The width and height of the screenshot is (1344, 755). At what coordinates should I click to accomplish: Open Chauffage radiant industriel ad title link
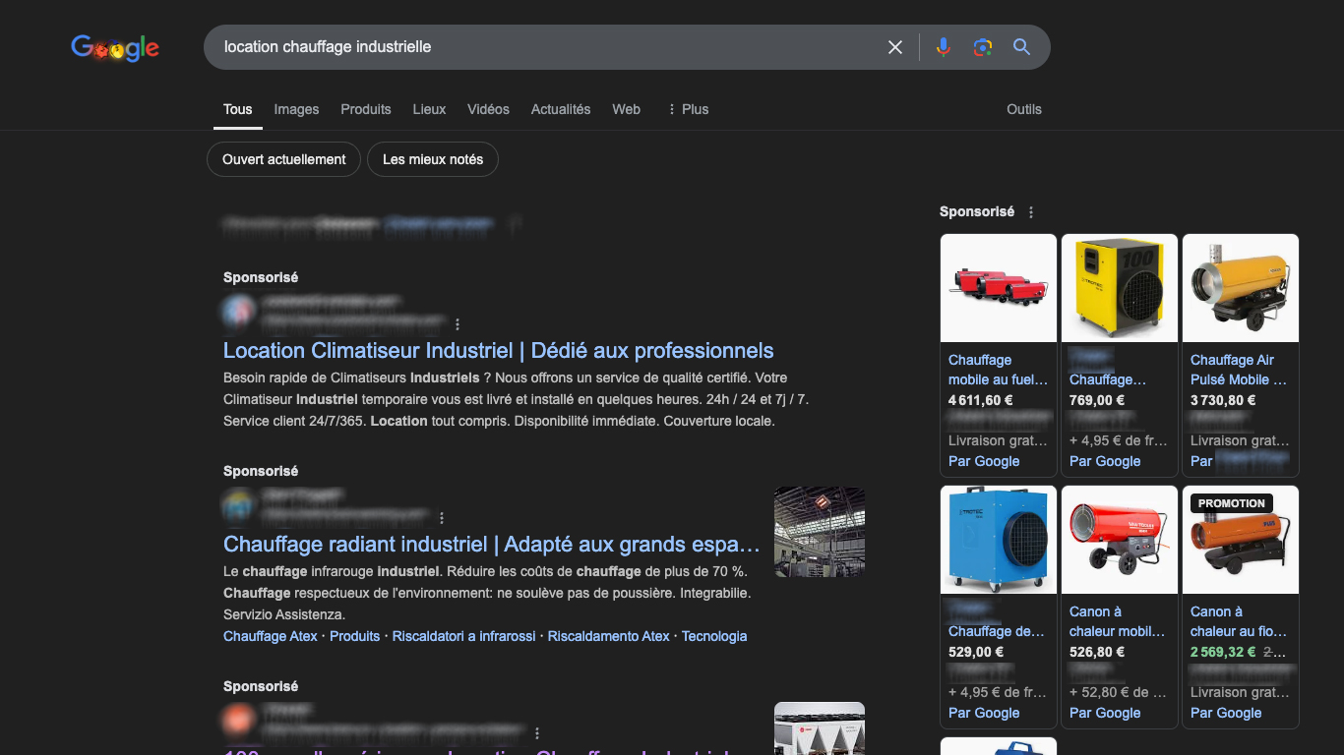492,545
